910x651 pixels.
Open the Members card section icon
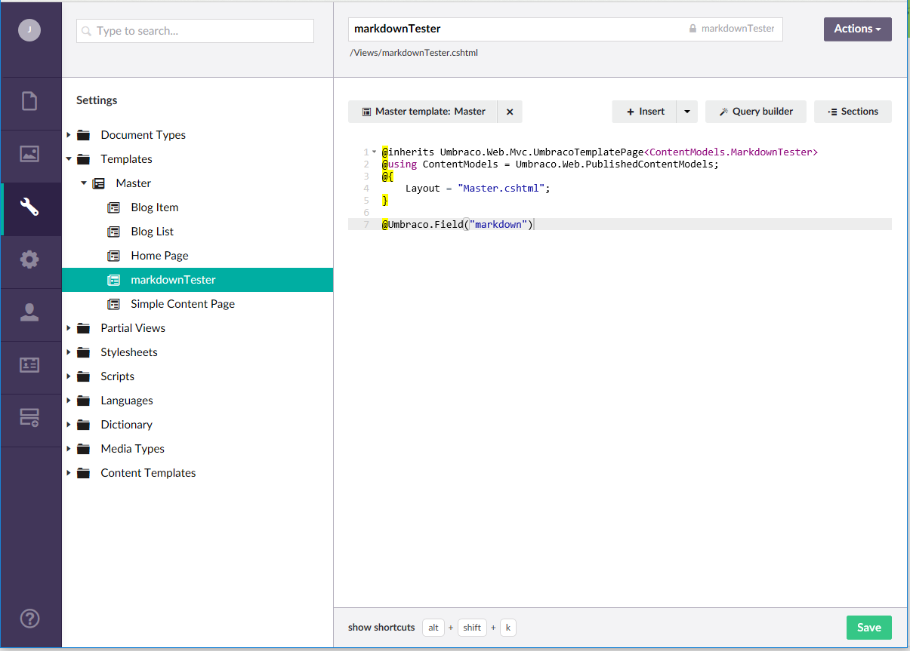[29, 365]
